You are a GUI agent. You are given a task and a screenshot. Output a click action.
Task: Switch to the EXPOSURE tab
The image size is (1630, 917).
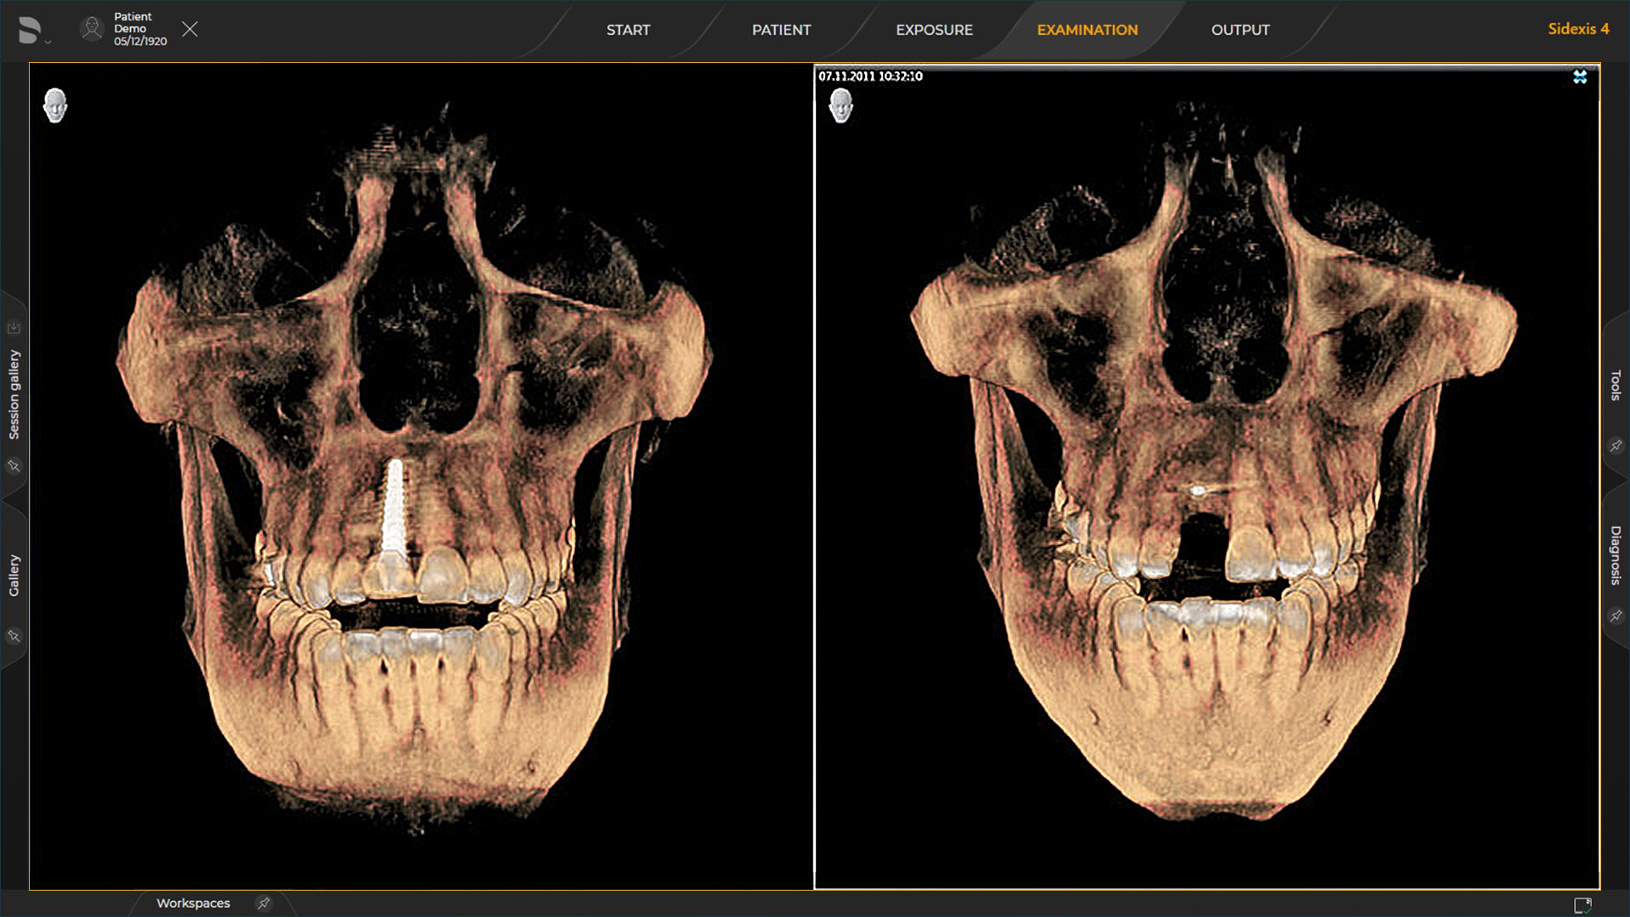coord(934,29)
